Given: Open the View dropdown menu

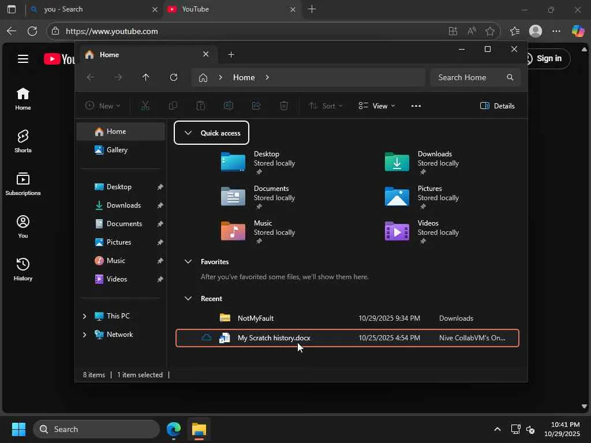Looking at the screenshot, I should pos(377,106).
